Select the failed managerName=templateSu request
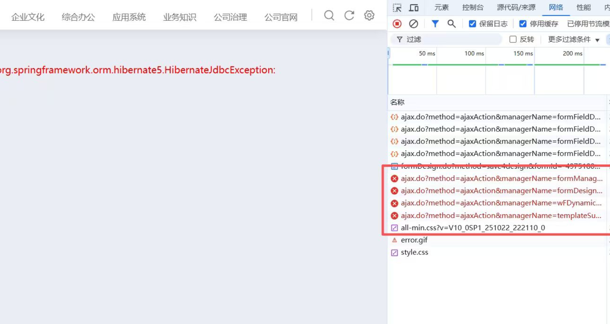The image size is (610, 324). [498, 216]
